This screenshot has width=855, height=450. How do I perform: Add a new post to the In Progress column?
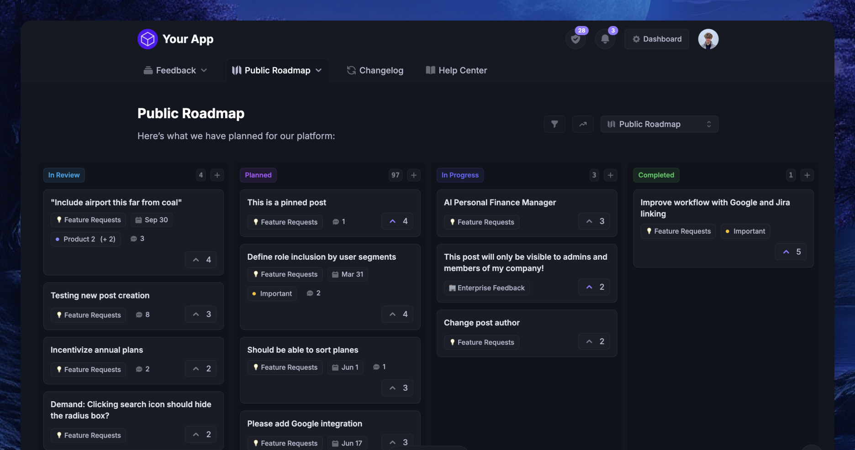pos(610,175)
